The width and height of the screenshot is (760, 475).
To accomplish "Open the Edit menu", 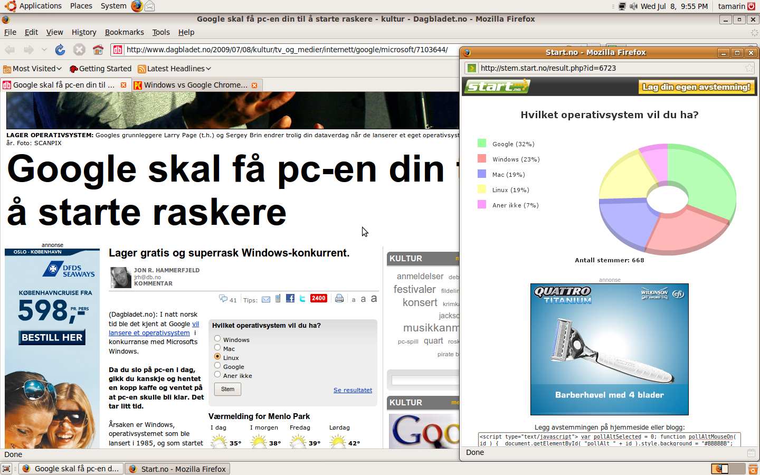I will click(x=31, y=32).
